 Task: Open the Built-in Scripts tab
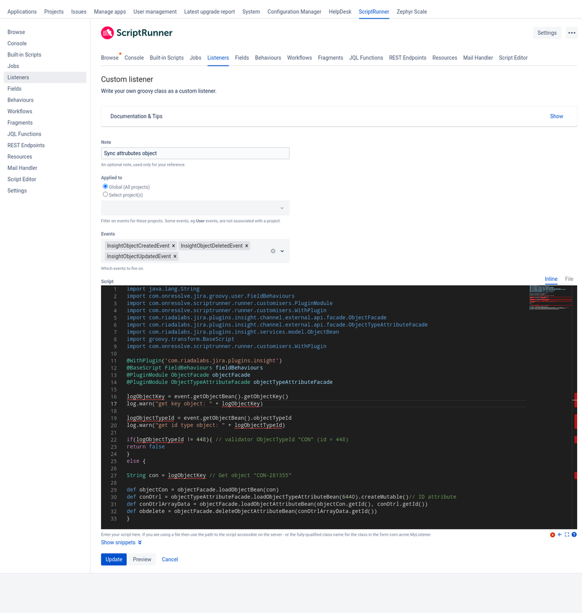click(166, 58)
